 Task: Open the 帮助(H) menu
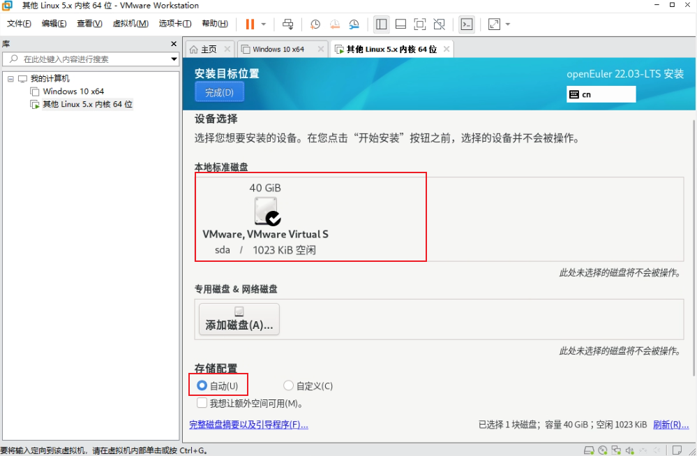[x=215, y=24]
